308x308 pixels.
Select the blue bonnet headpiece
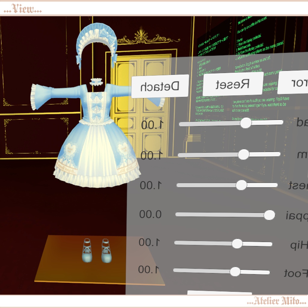pos(97,46)
